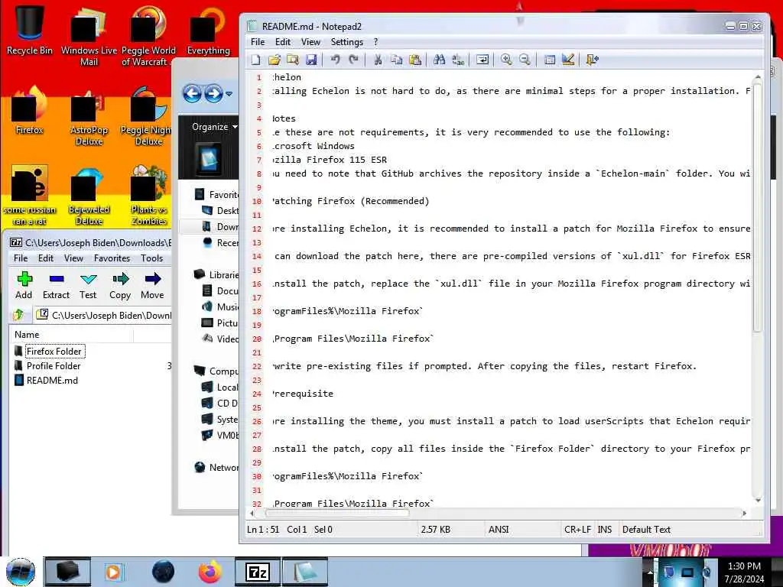This screenshot has width=783, height=587.
Task: Open customize schemes icon in Notepad2
Action: click(x=568, y=60)
